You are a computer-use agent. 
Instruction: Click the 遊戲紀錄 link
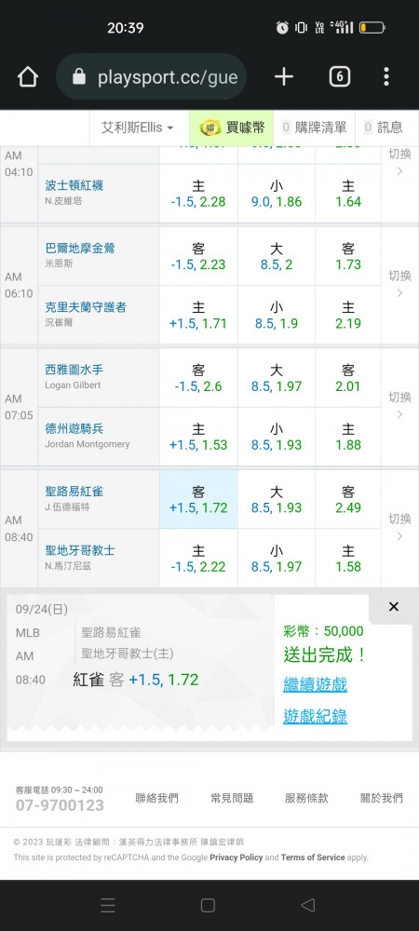[315, 716]
